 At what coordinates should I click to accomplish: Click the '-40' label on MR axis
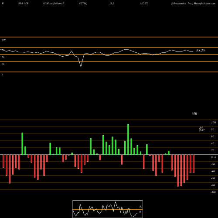coord(213,171)
